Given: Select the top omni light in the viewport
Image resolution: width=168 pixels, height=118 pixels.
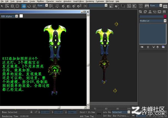Looking at the screenshot, I should 116,24.
